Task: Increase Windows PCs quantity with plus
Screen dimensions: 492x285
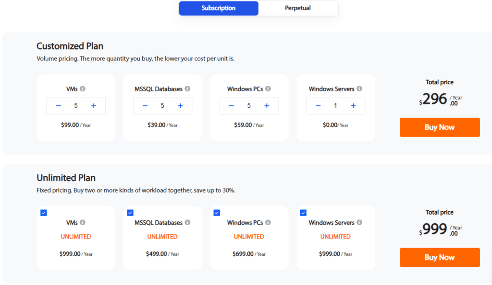Action: pos(267,106)
